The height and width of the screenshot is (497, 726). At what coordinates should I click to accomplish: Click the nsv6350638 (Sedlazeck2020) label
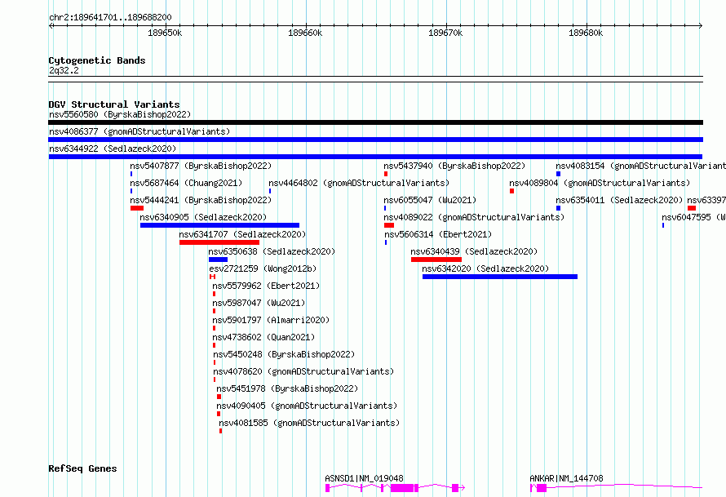point(272,251)
